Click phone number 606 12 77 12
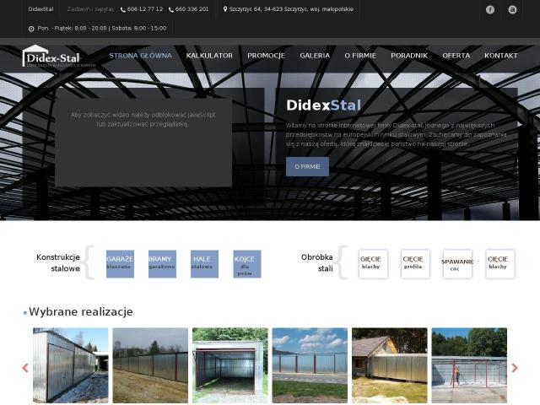Viewport: 540px width, 405px height. coord(145,9)
